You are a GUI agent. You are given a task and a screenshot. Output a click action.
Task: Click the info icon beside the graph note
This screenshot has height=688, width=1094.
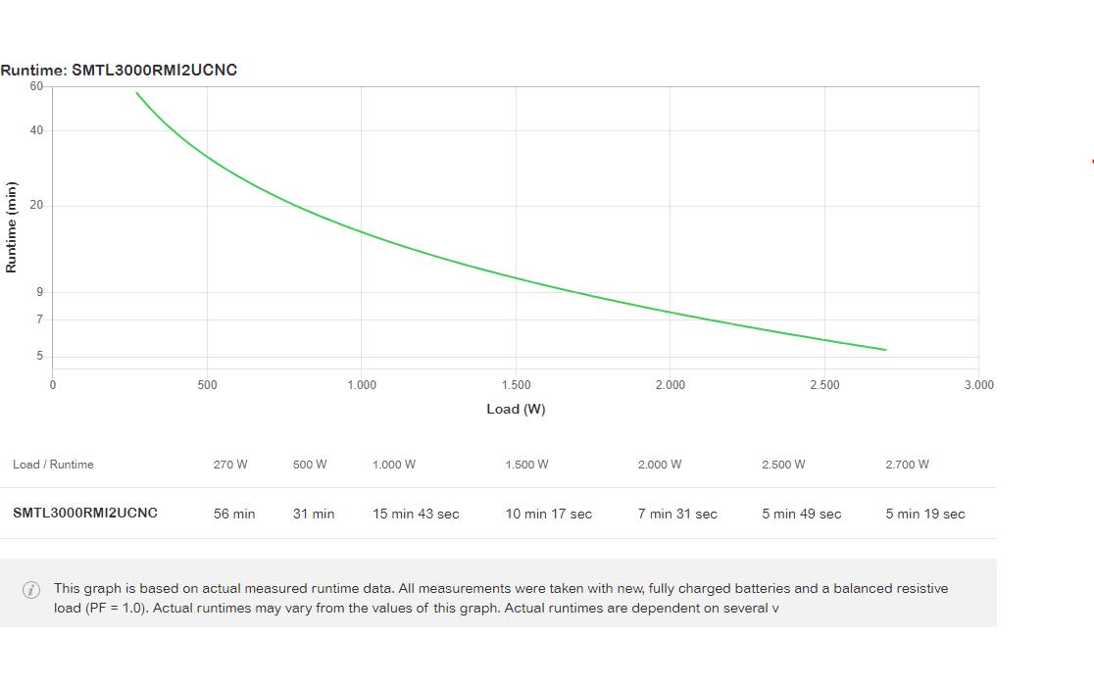pyautogui.click(x=31, y=589)
